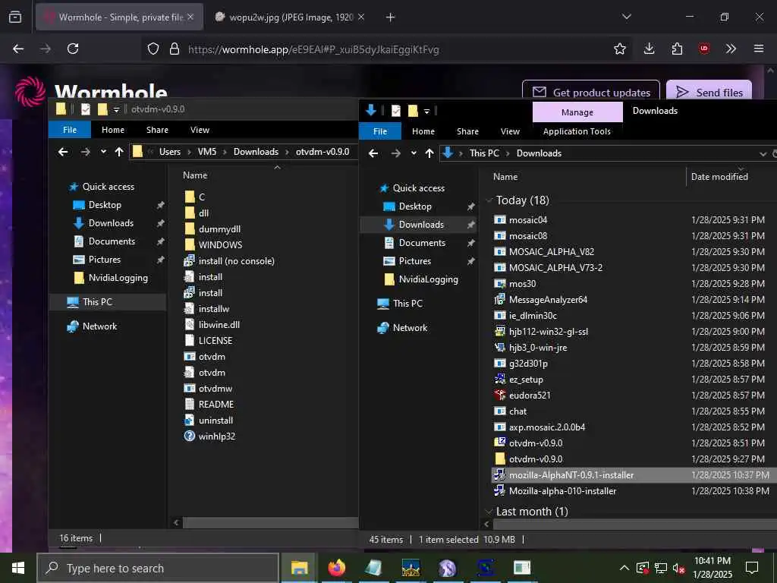Open Share tab in otvdm-v0.9.0 window
The width and height of the screenshot is (777, 583).
click(157, 130)
